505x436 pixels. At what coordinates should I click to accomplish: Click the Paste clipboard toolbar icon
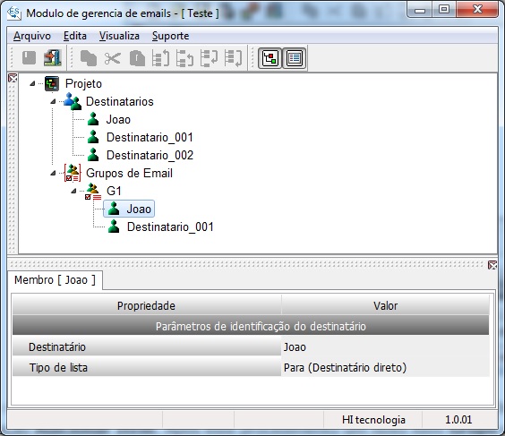[x=137, y=58]
